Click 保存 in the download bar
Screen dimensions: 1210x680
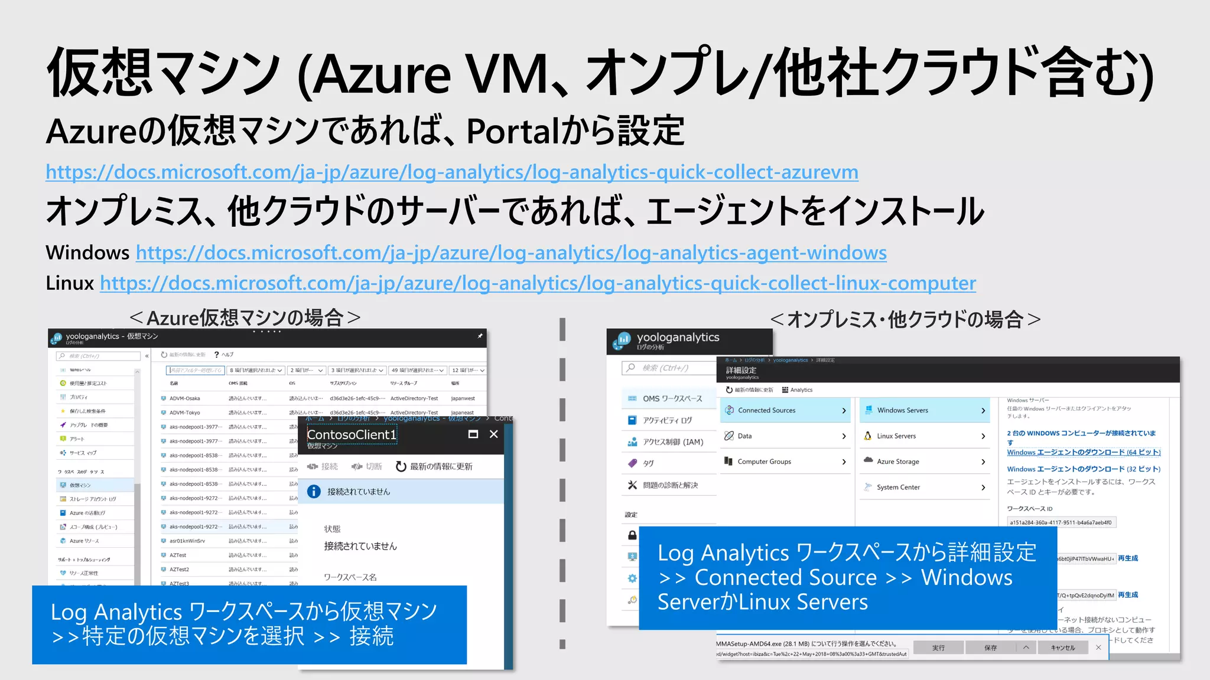click(991, 648)
